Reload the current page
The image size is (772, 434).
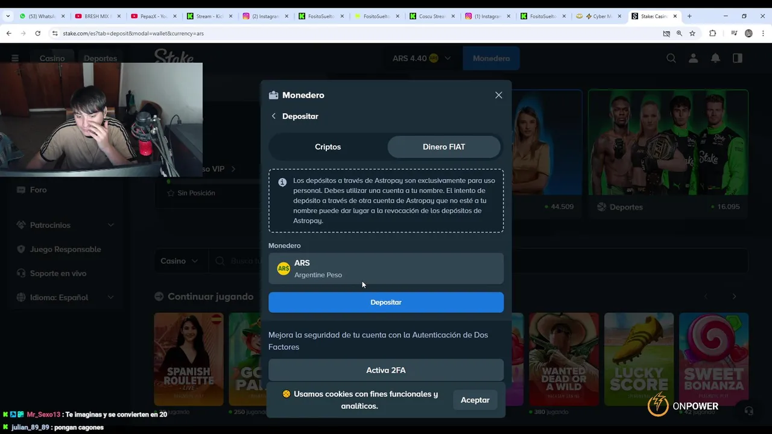38,33
